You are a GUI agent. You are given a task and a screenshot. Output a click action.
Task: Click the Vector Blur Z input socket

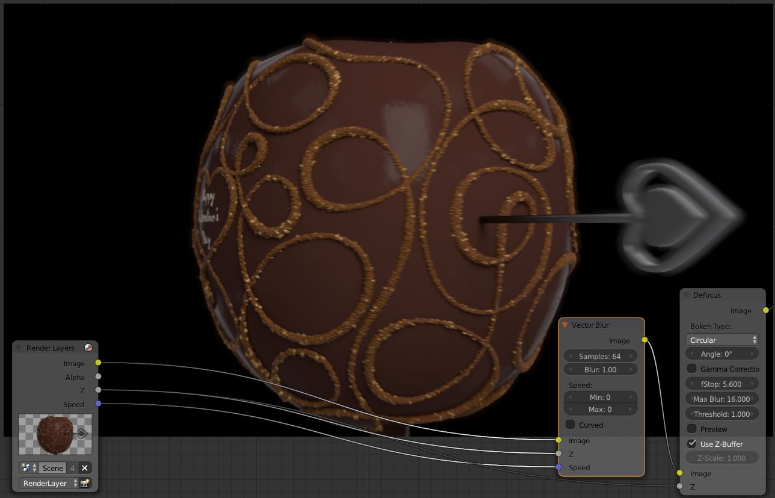[x=559, y=453]
